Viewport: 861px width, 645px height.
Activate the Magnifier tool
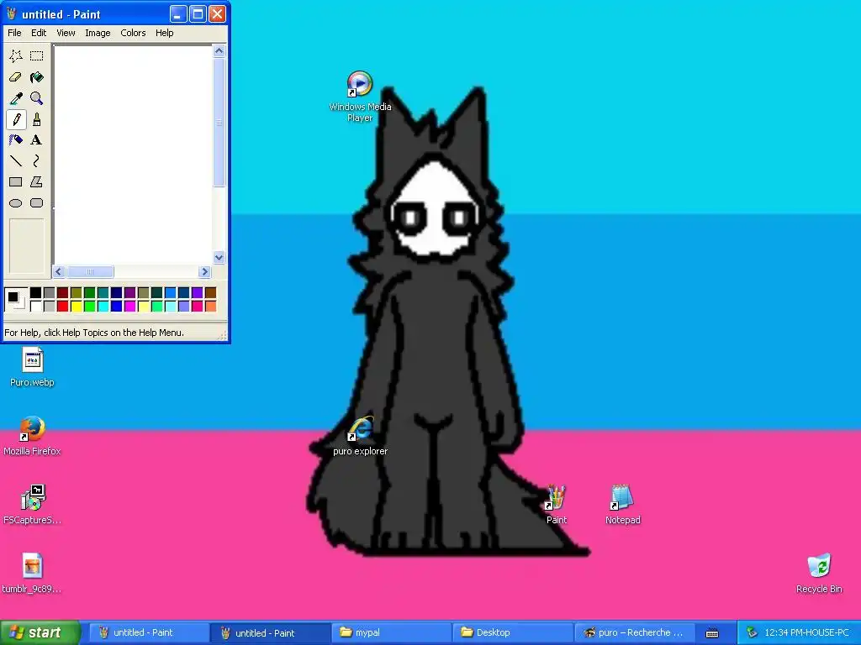point(37,98)
